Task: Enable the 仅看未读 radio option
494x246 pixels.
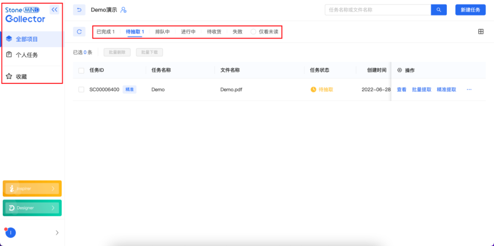Action: 253,32
